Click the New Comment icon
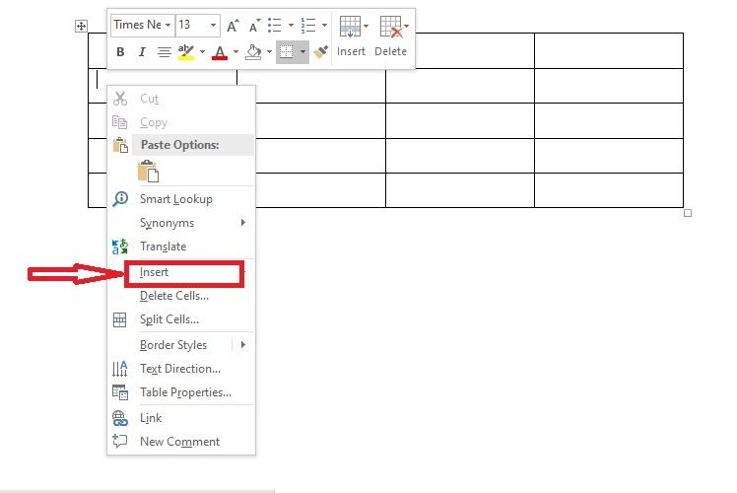The height and width of the screenshot is (493, 737). click(120, 441)
